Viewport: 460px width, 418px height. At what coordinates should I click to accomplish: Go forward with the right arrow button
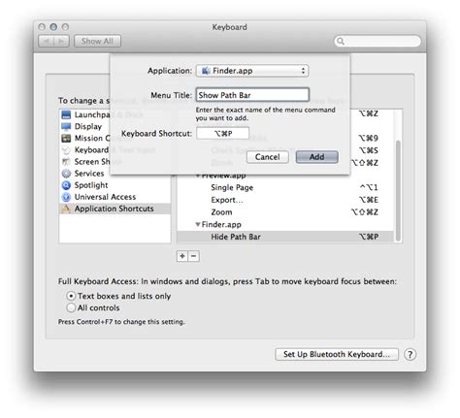(x=61, y=42)
